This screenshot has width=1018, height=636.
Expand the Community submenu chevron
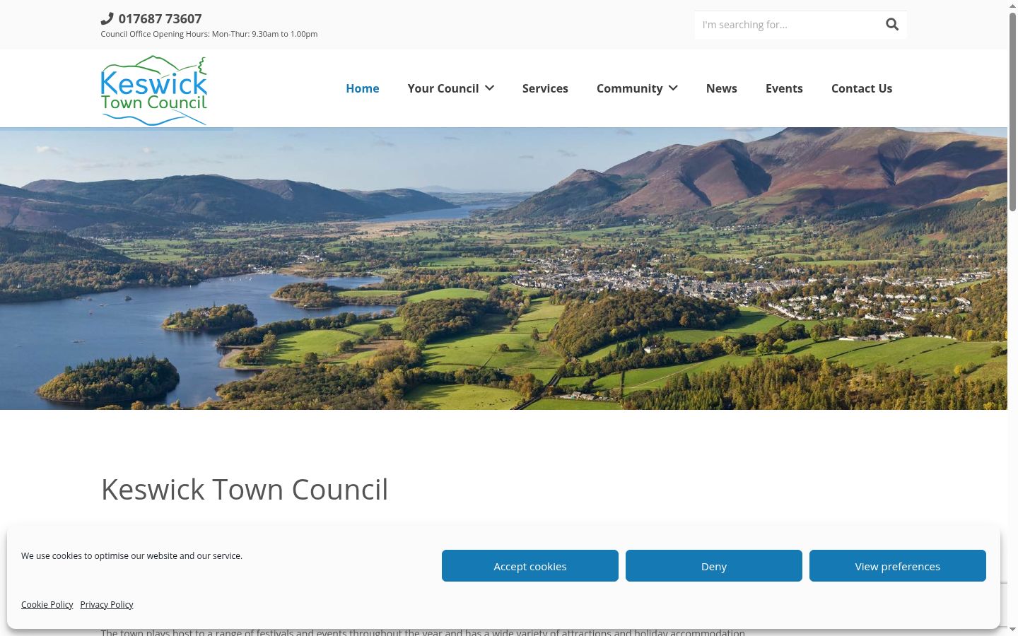673,88
